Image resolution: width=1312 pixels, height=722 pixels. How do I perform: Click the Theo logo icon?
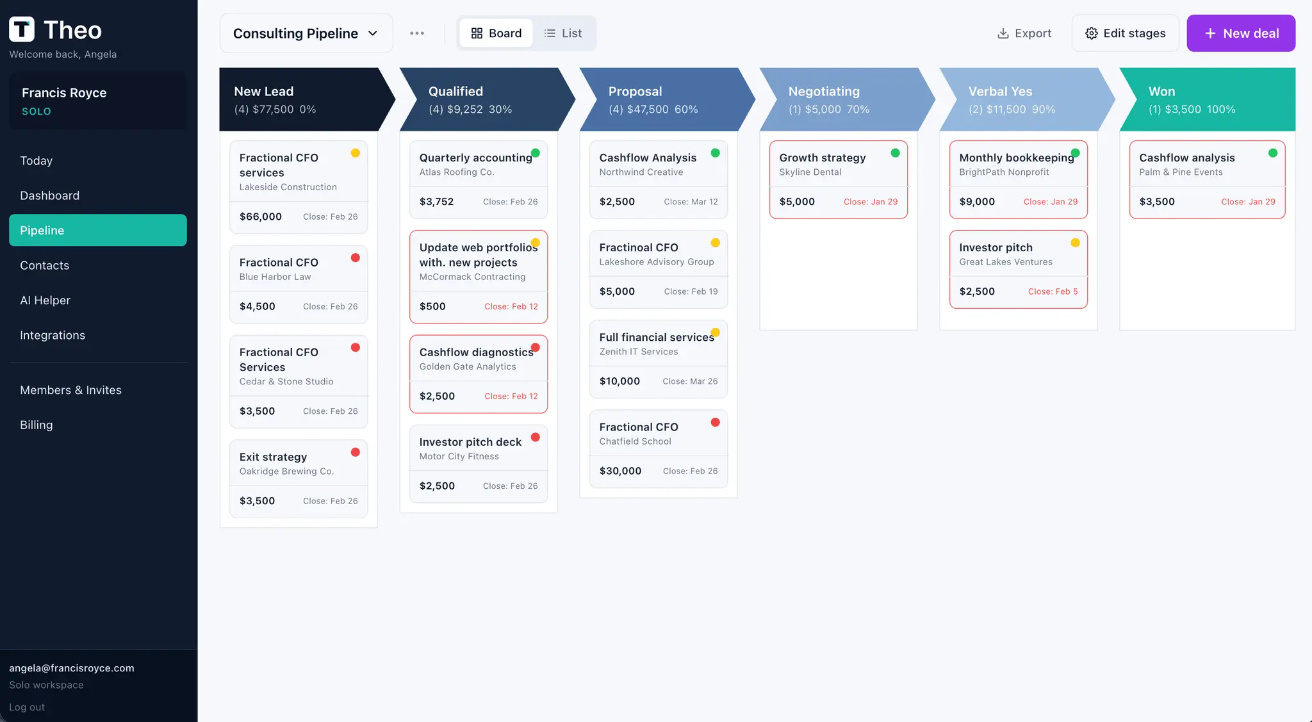(x=22, y=29)
